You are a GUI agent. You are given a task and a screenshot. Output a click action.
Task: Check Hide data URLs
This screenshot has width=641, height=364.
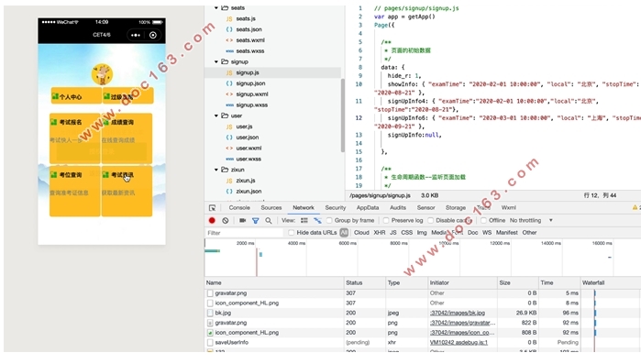click(291, 233)
